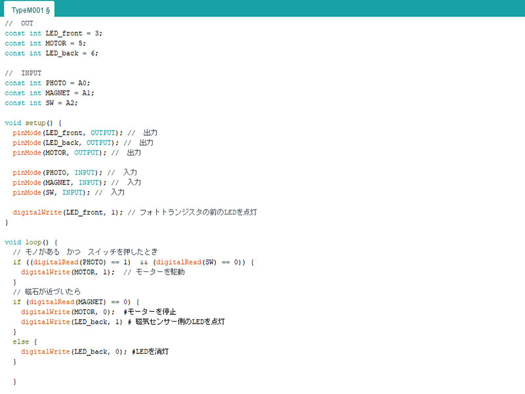Screen dimensions: 525x394
Task: Click the '// INPUT' comment line
Action: coord(23,73)
